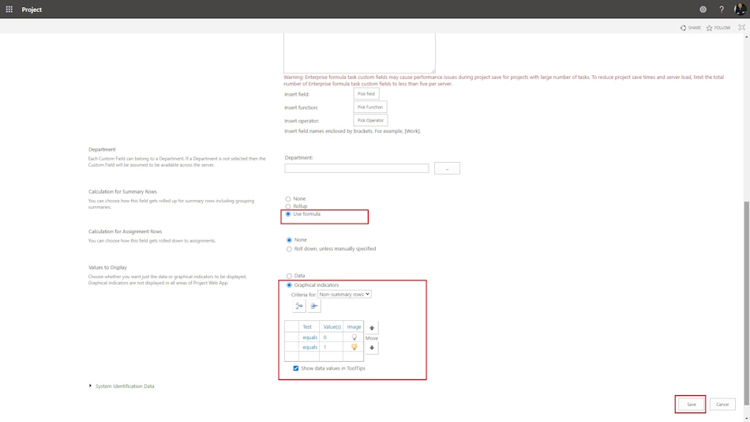Click inside the formula text area
Viewport: 750px width, 422px height.
(359, 53)
